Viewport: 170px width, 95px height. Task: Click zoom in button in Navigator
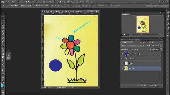click(x=160, y=35)
